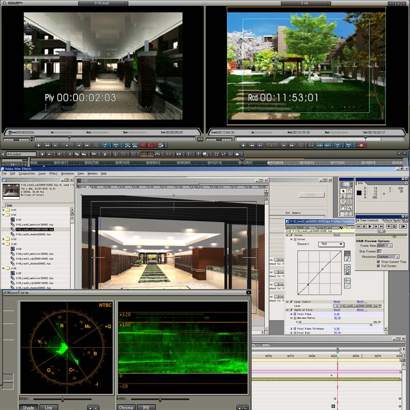410x410 pixels.
Task: Select the arrow Selection tool in After Effects
Action: click(343, 191)
